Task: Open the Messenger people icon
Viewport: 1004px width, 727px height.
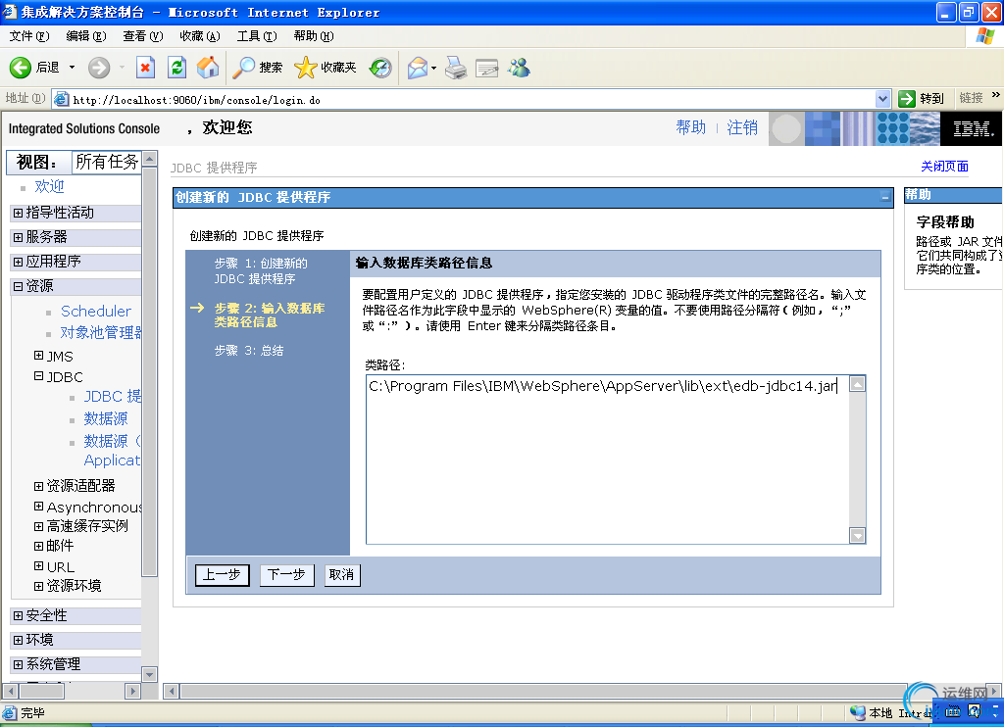Action: tap(520, 68)
